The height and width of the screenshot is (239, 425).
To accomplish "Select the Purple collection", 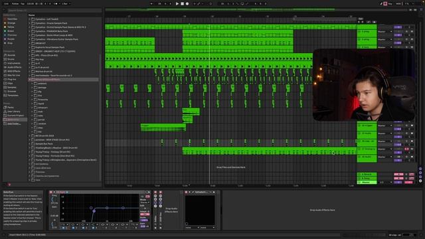I will click(x=11, y=39).
